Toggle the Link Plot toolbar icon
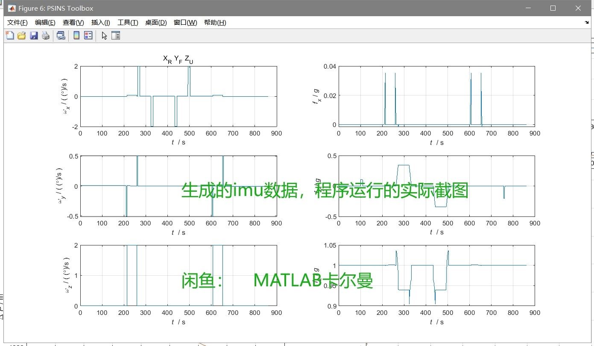This screenshot has height=346, width=594. [x=61, y=36]
